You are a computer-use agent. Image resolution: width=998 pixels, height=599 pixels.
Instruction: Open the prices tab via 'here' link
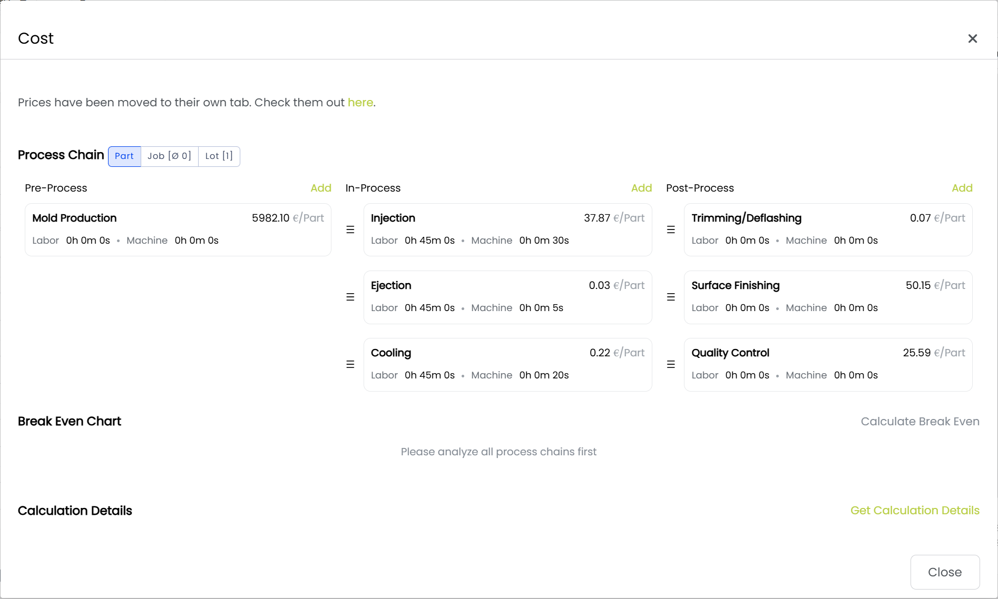[x=360, y=102]
